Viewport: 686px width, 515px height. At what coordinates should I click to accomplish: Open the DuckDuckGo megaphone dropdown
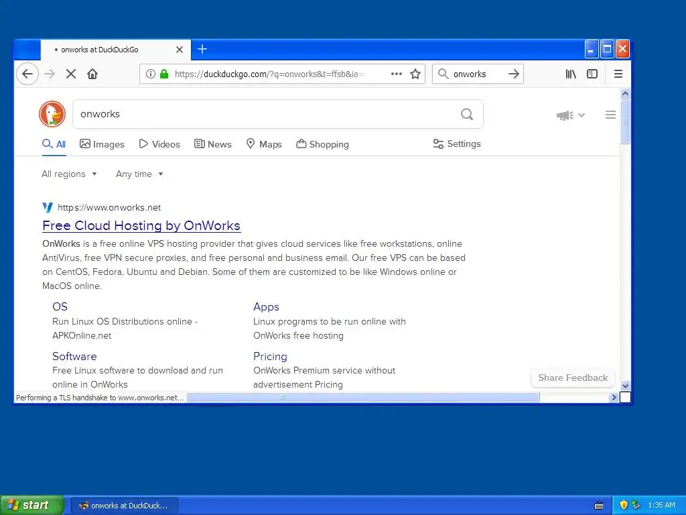[x=571, y=115]
